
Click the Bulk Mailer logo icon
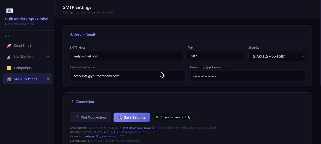[x=10, y=11]
